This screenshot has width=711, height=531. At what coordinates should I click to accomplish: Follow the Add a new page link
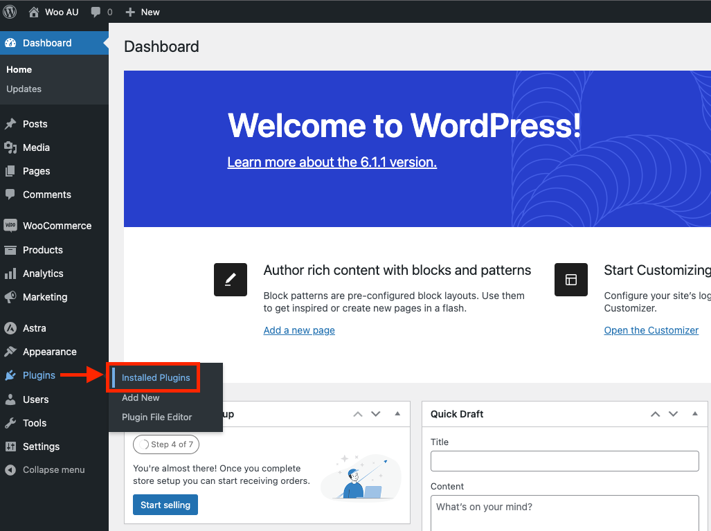click(299, 330)
